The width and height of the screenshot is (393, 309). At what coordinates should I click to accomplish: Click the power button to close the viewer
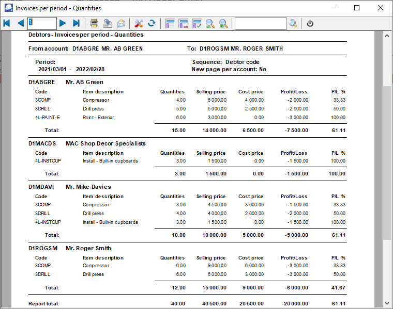[x=310, y=23]
